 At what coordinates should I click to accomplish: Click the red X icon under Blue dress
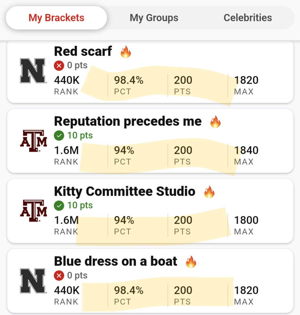59,276
